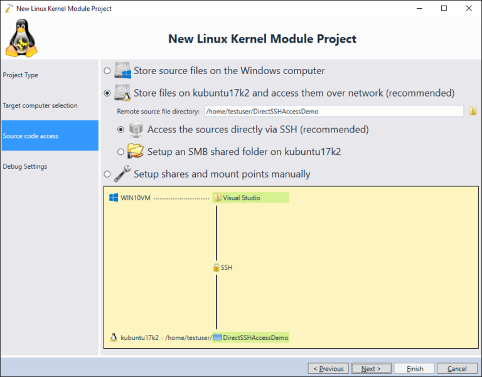The height and width of the screenshot is (377, 482).
Task: Choose Access the sources directly via SSH radio
Action: [x=120, y=129]
